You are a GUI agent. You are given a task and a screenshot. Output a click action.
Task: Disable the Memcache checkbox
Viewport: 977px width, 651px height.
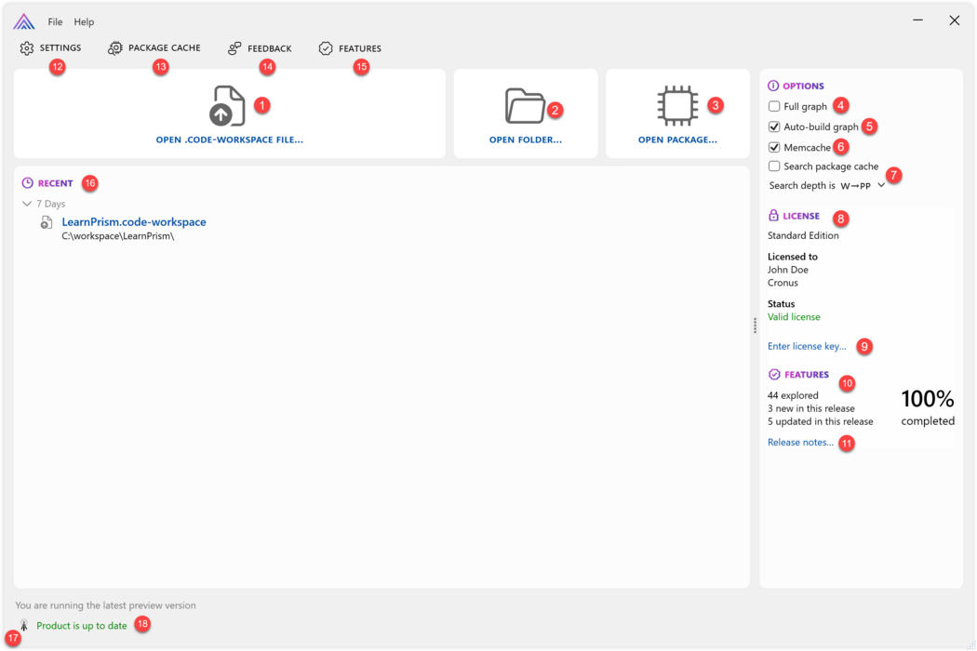(774, 147)
